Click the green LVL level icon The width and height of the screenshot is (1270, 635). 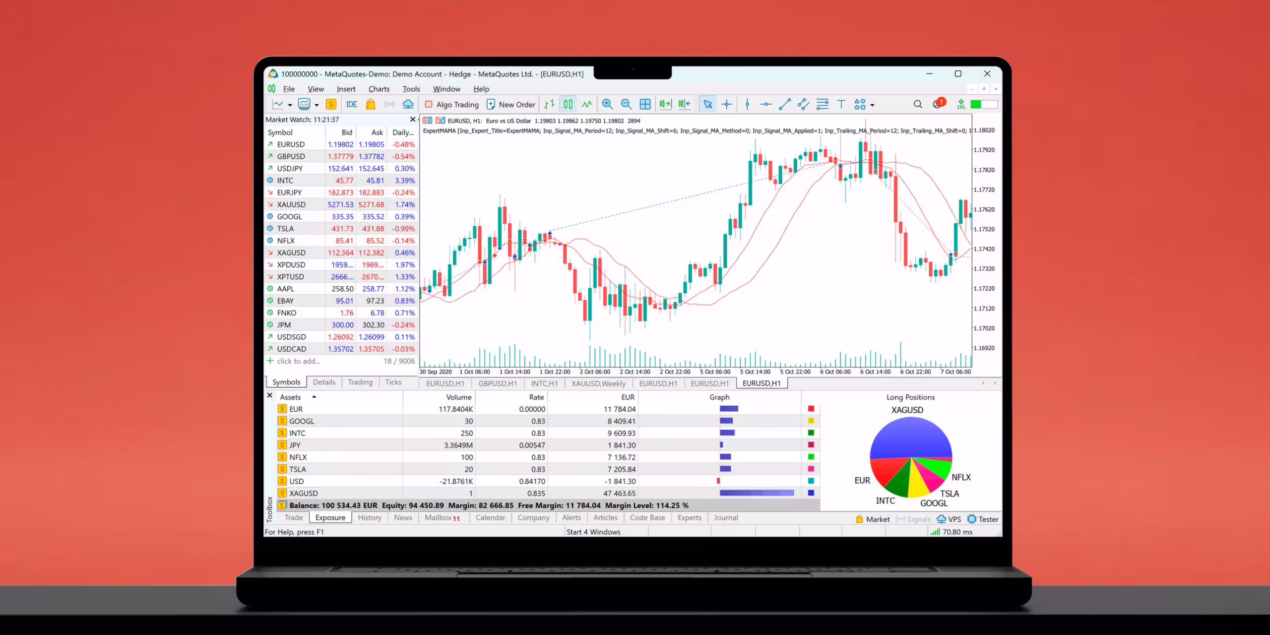coord(961,104)
